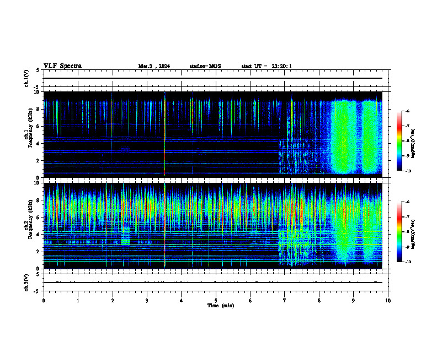437x337 pixels.
Task: Select the ch.1 color bar 'log(PSD)' label
Action: [413, 144]
